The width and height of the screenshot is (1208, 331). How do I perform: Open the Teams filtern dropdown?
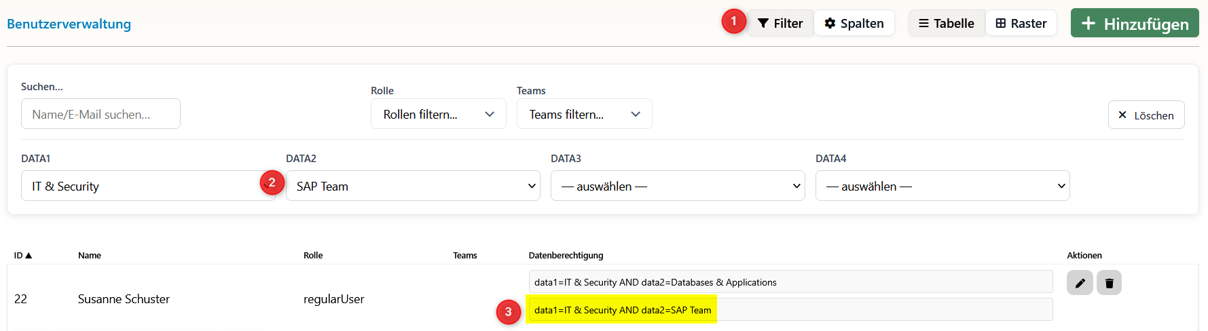click(584, 114)
